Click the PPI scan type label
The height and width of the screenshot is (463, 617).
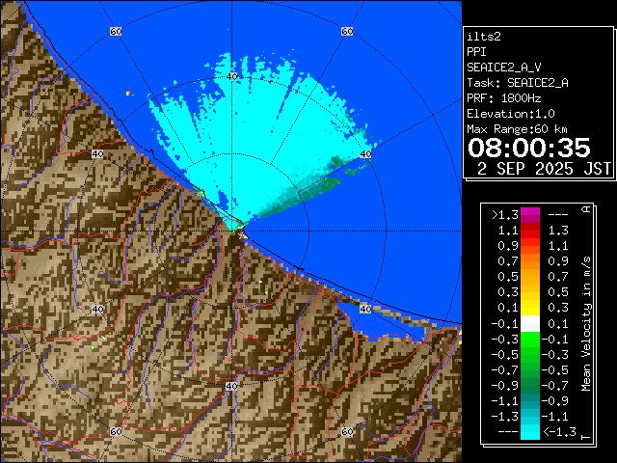[x=476, y=51]
